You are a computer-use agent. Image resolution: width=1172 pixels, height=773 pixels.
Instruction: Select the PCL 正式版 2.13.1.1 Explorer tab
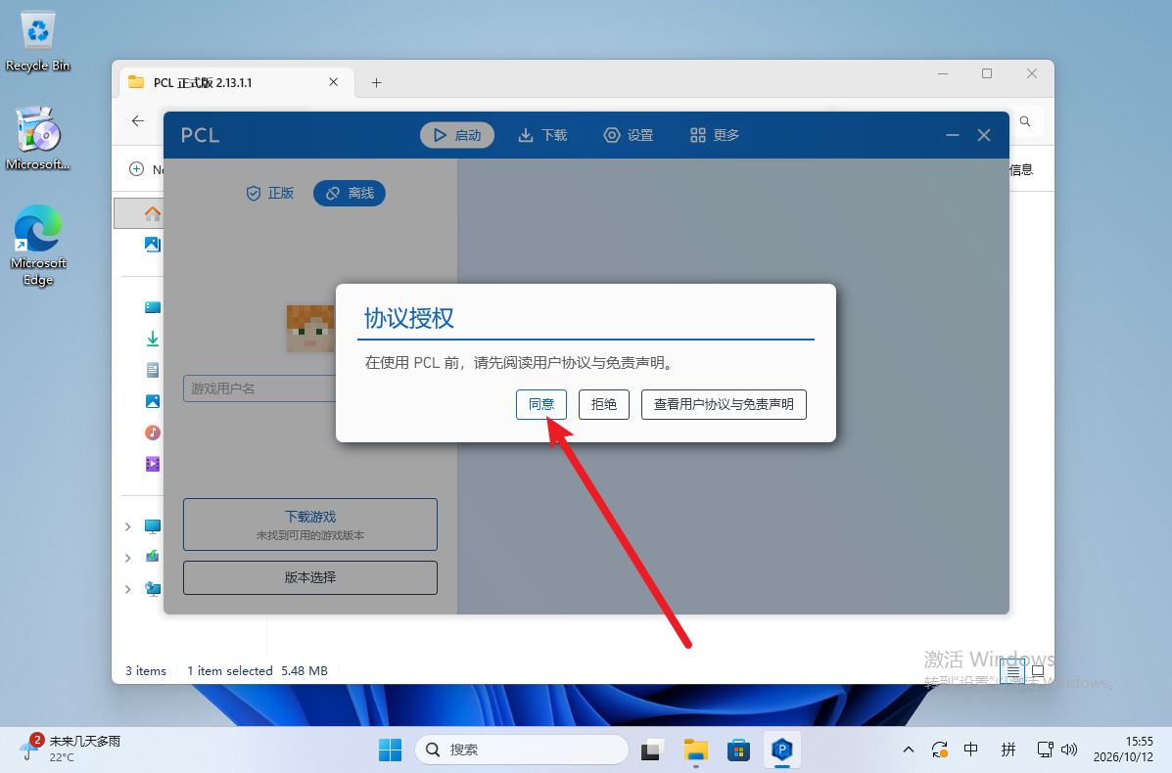[238, 82]
